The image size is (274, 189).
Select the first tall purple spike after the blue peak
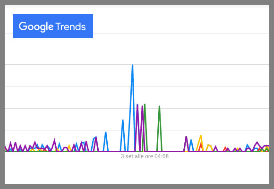(x=137, y=105)
